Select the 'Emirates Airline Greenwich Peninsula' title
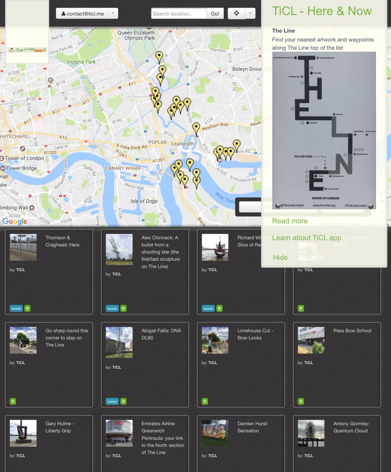Image resolution: width=391 pixels, height=472 pixels. (x=163, y=438)
